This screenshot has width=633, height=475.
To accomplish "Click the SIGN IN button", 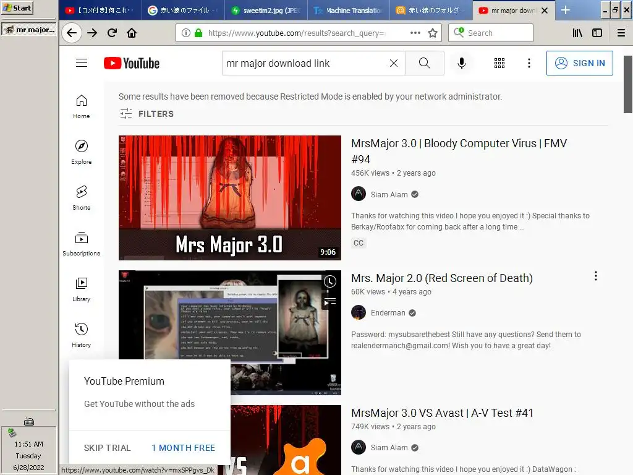I will (x=579, y=63).
